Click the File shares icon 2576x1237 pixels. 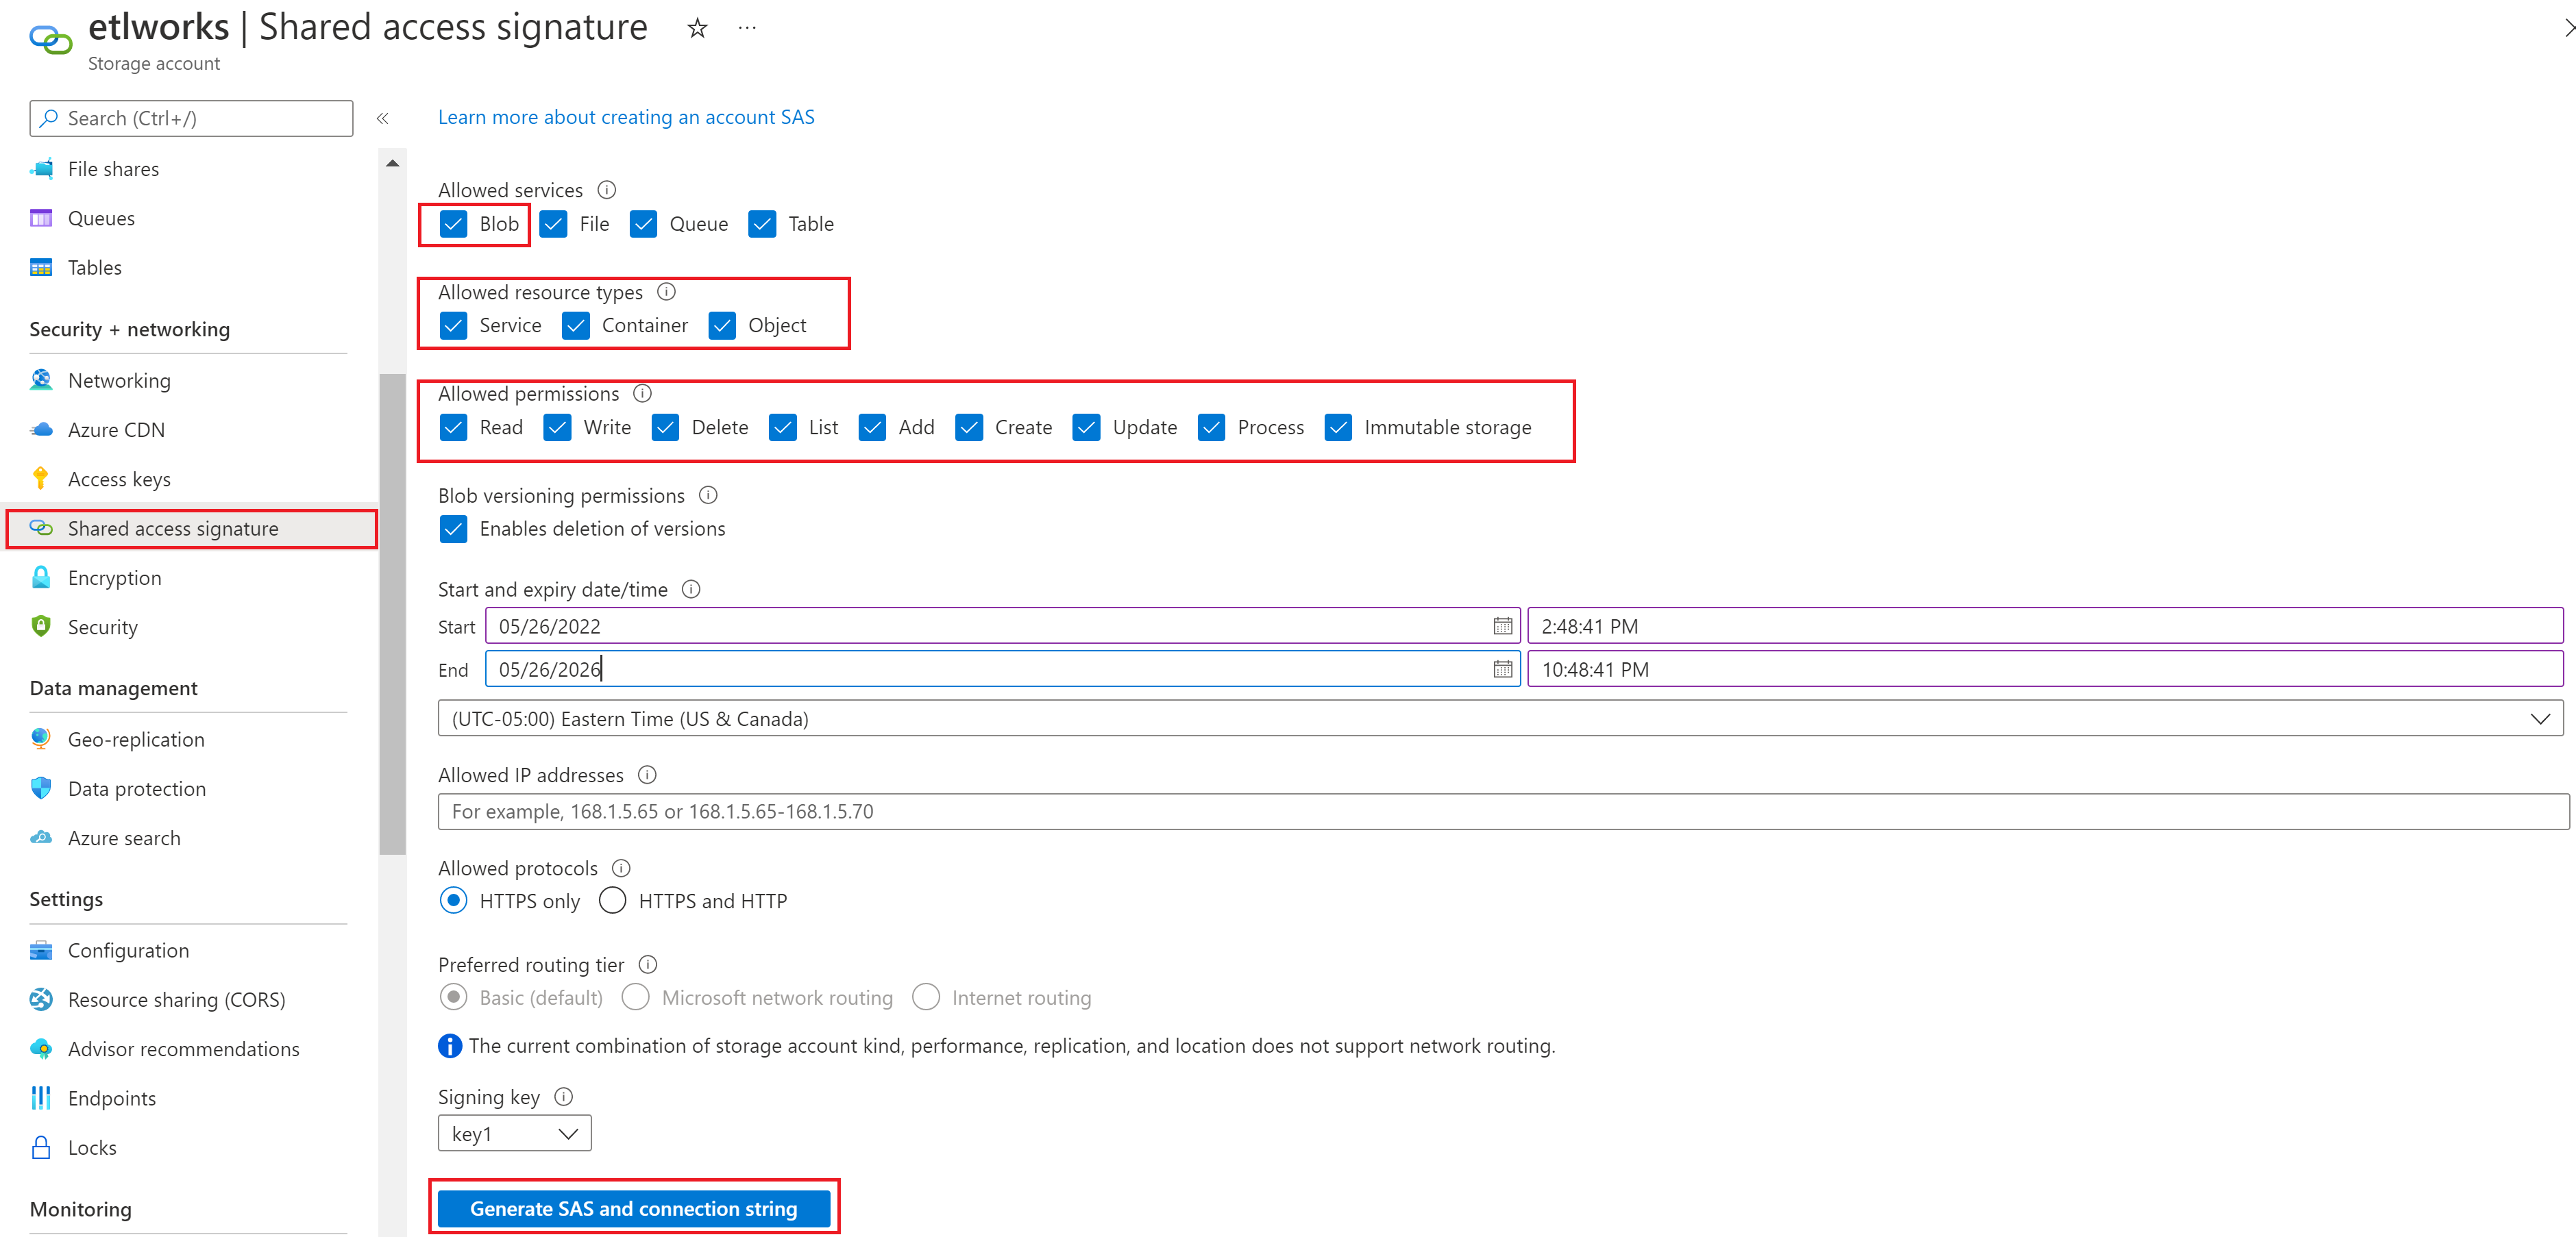click(x=42, y=169)
